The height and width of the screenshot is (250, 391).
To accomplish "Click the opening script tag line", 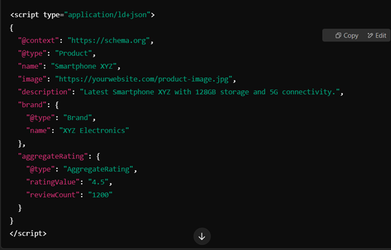I will tap(82, 15).
